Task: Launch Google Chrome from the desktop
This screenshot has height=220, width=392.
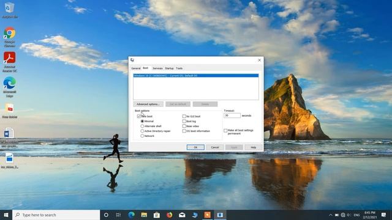Action: point(10,37)
